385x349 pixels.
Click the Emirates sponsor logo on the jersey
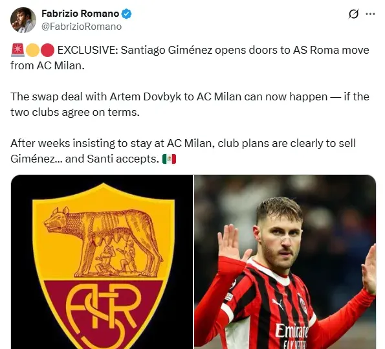pos(292,331)
